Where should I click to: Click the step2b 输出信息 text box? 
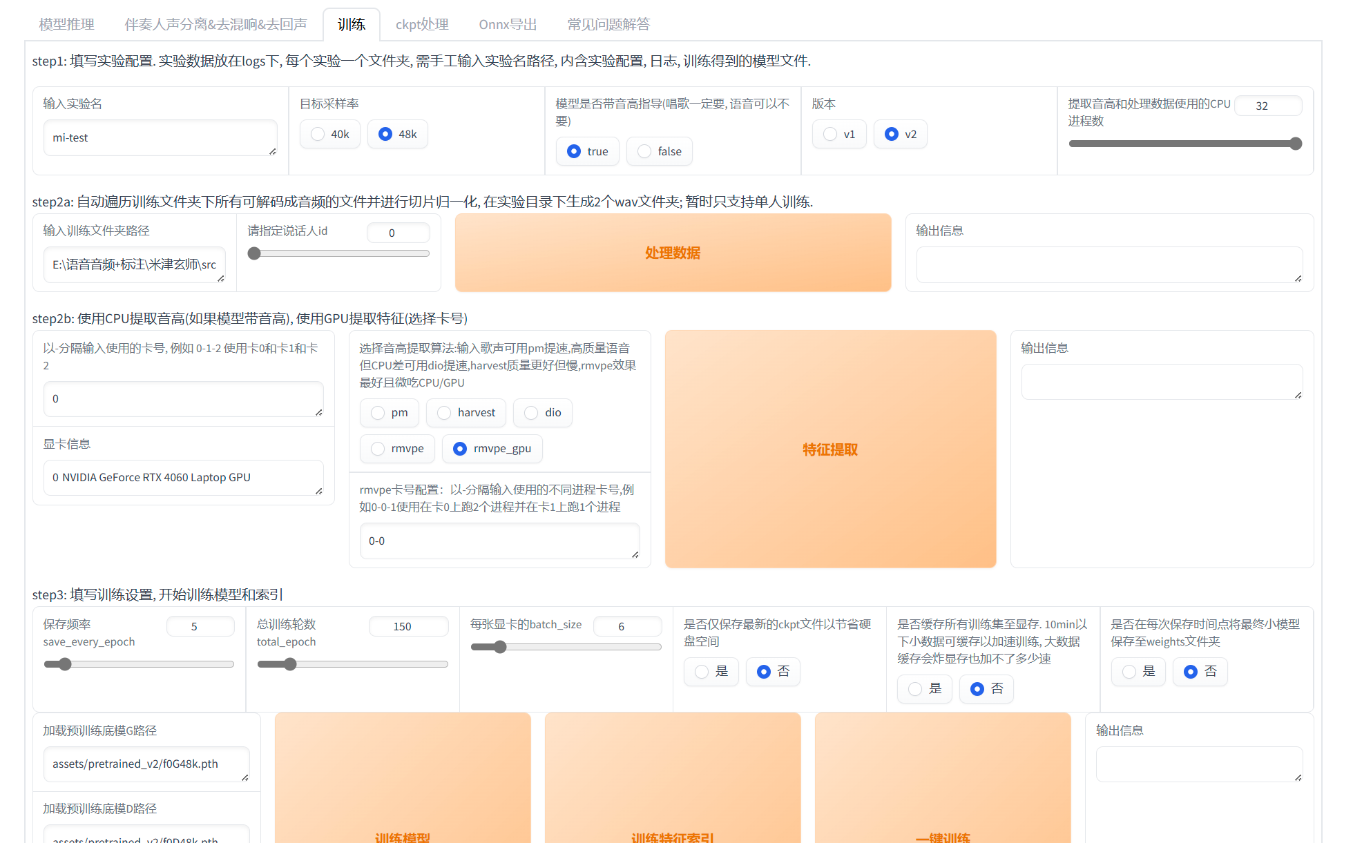point(1162,382)
